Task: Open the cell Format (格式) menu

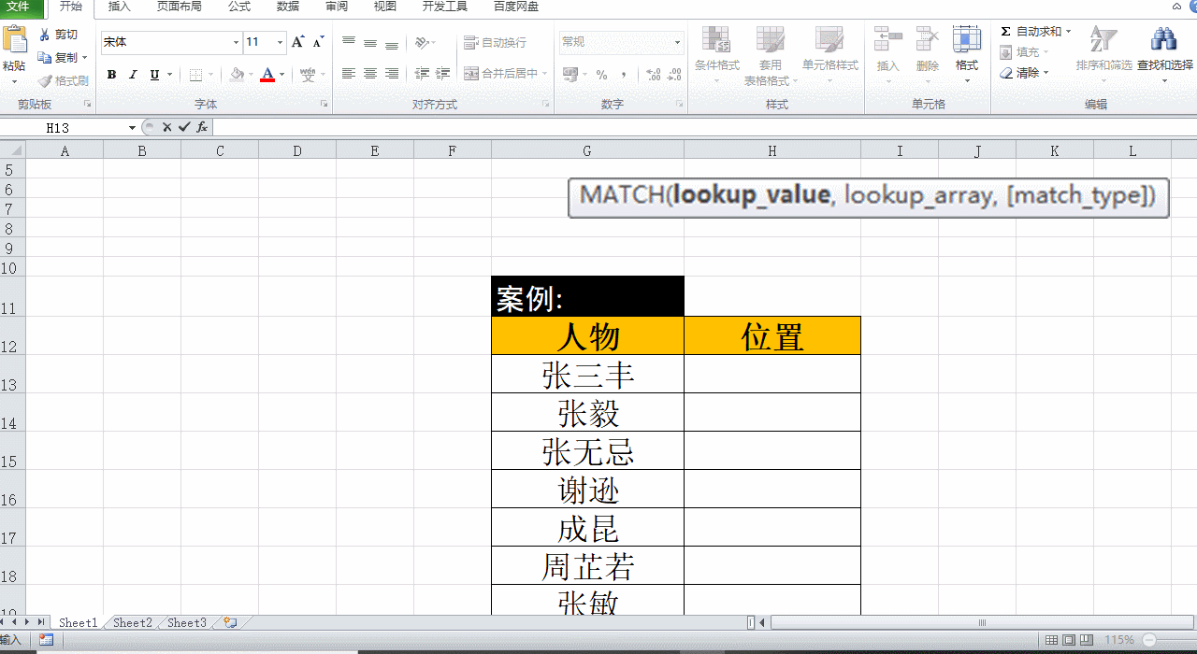Action: pyautogui.click(x=966, y=54)
